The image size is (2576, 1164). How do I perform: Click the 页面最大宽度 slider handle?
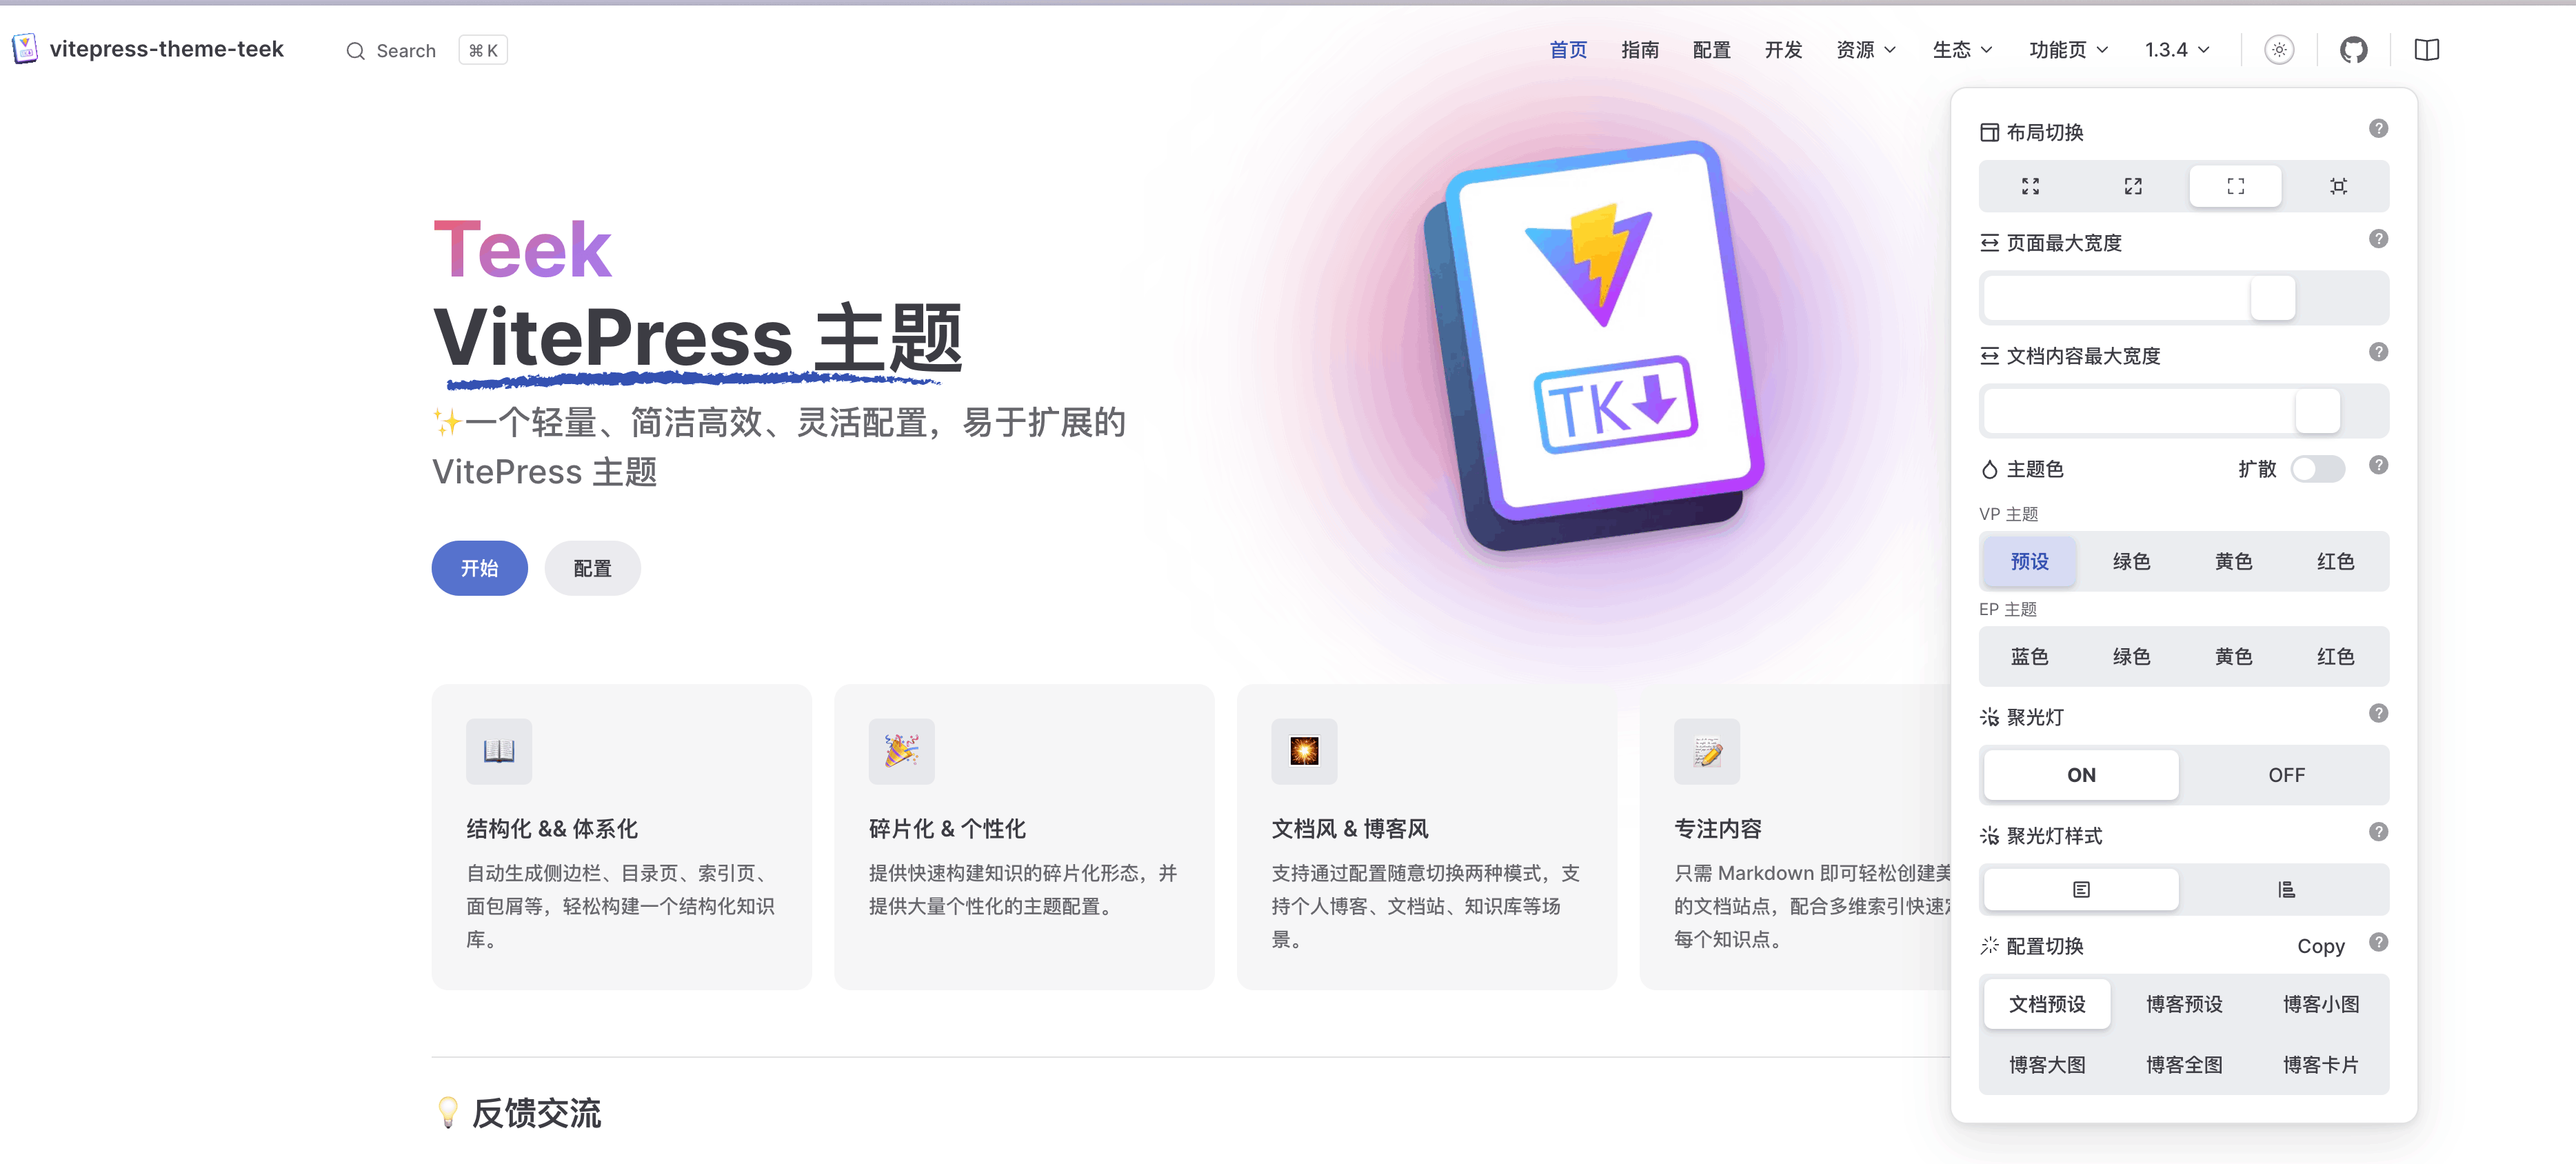coord(2272,298)
